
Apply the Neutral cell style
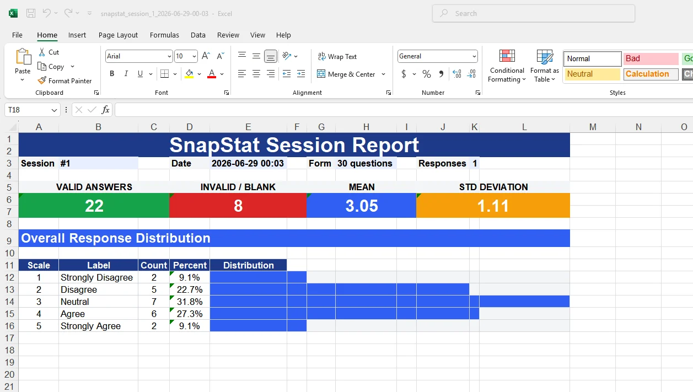click(x=593, y=74)
